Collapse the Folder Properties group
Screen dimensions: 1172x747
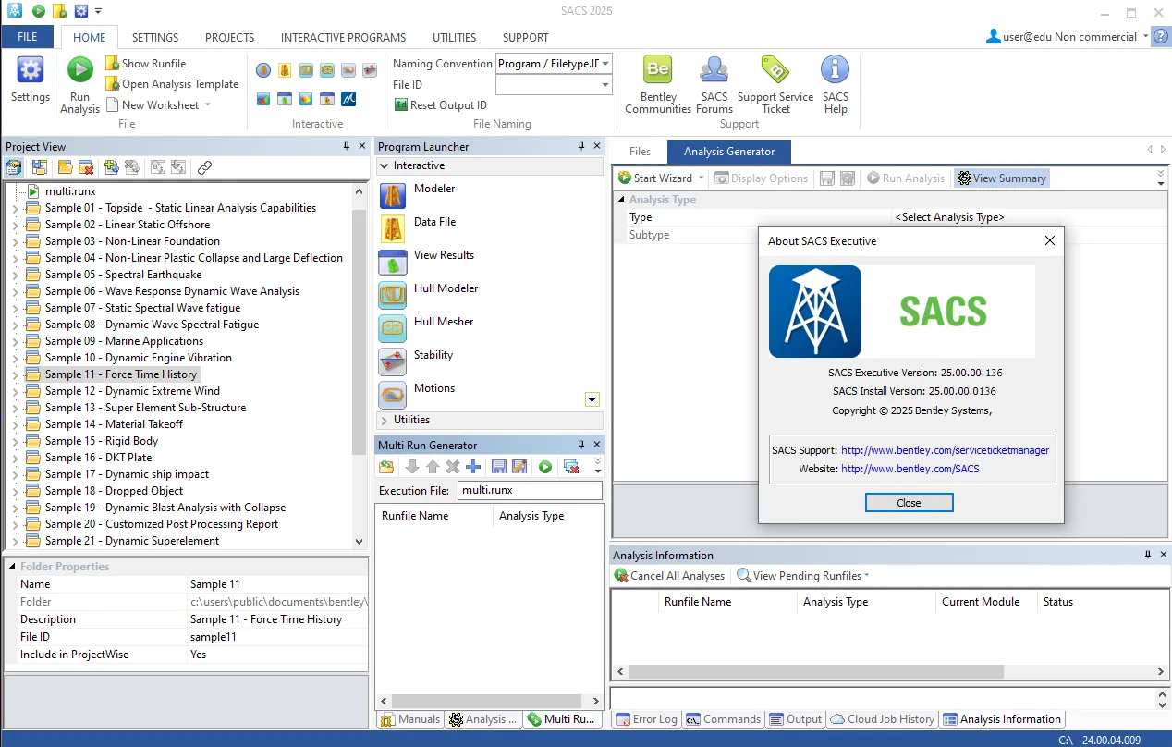[x=12, y=567]
